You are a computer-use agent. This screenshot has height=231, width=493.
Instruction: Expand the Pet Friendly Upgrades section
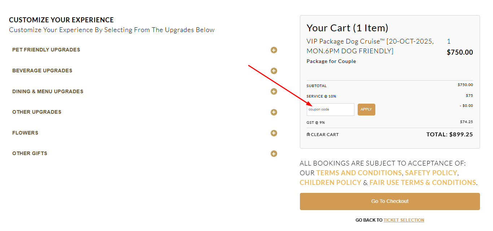click(x=274, y=50)
